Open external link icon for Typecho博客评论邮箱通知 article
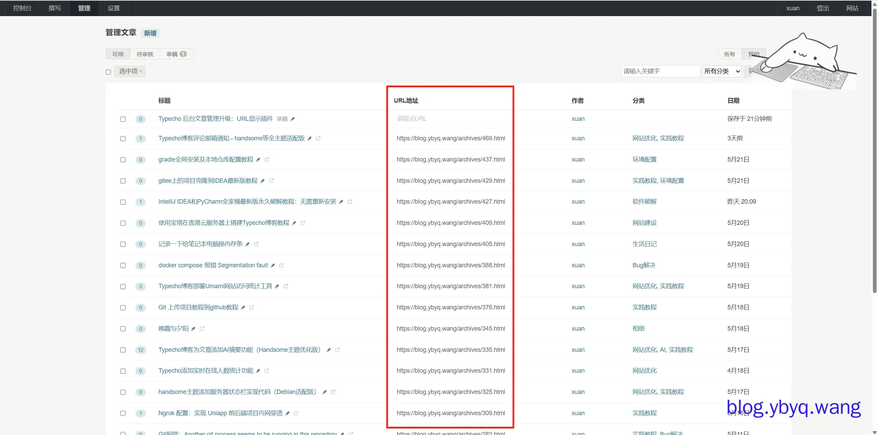This screenshot has height=435, width=878. 318,138
